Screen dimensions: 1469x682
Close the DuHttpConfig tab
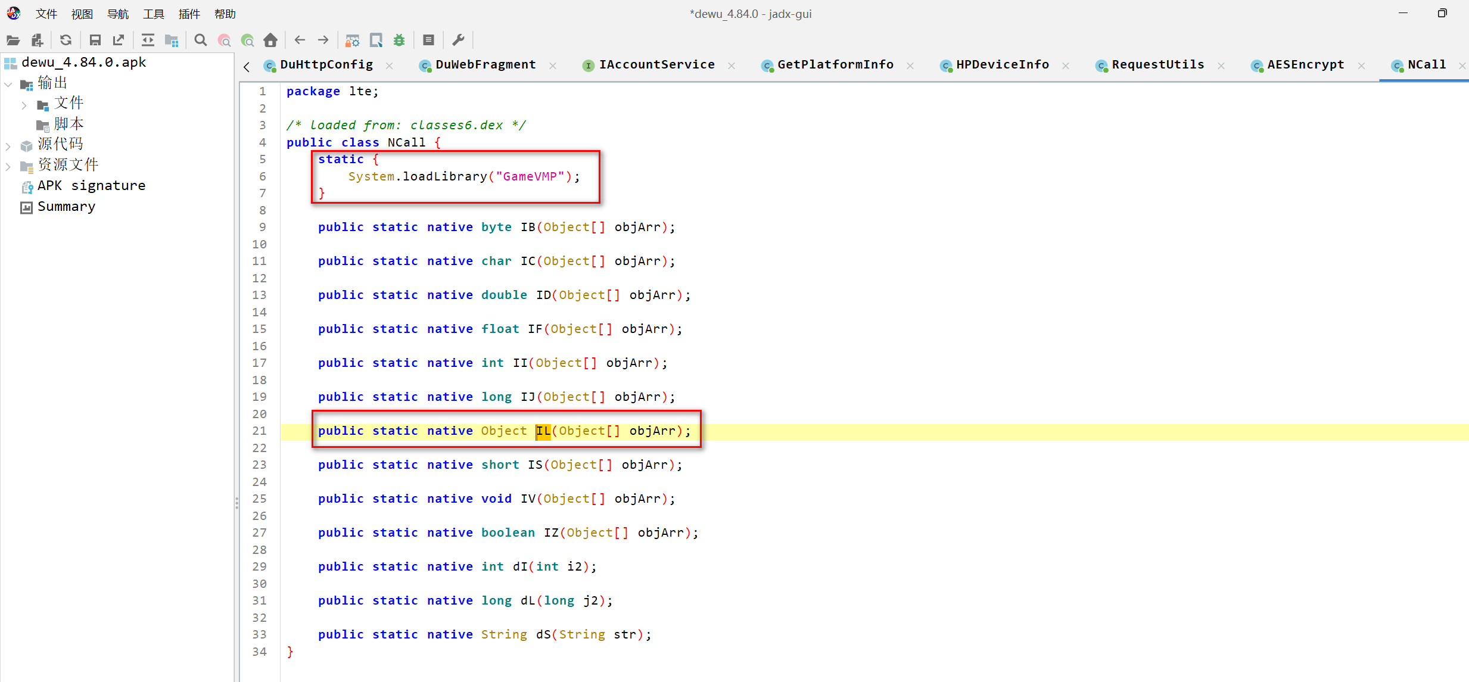click(389, 66)
